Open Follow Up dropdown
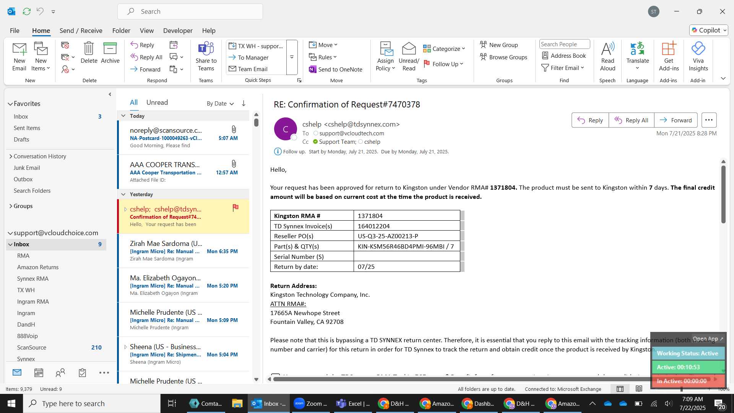 (x=443, y=64)
